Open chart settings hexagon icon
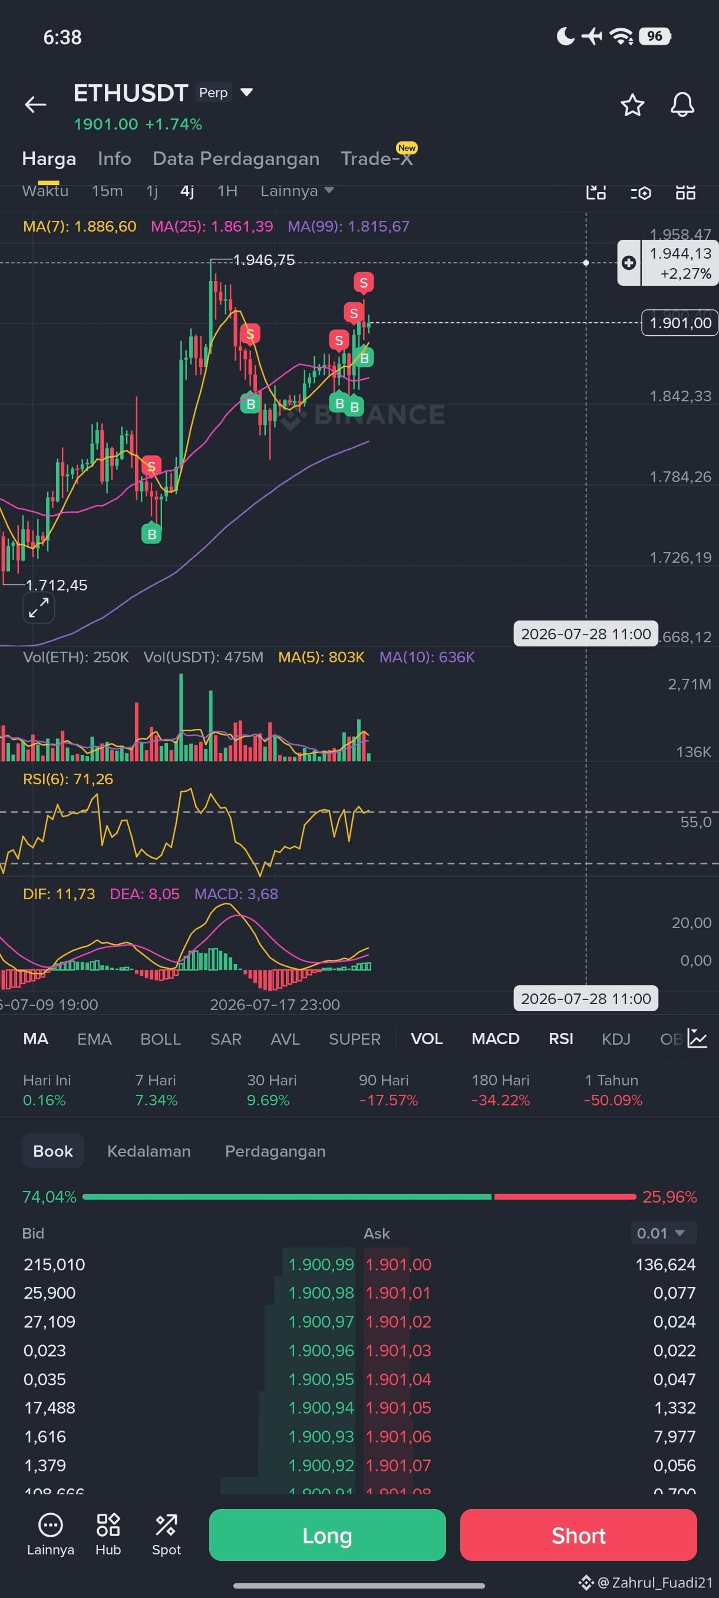719x1598 pixels. tap(640, 193)
